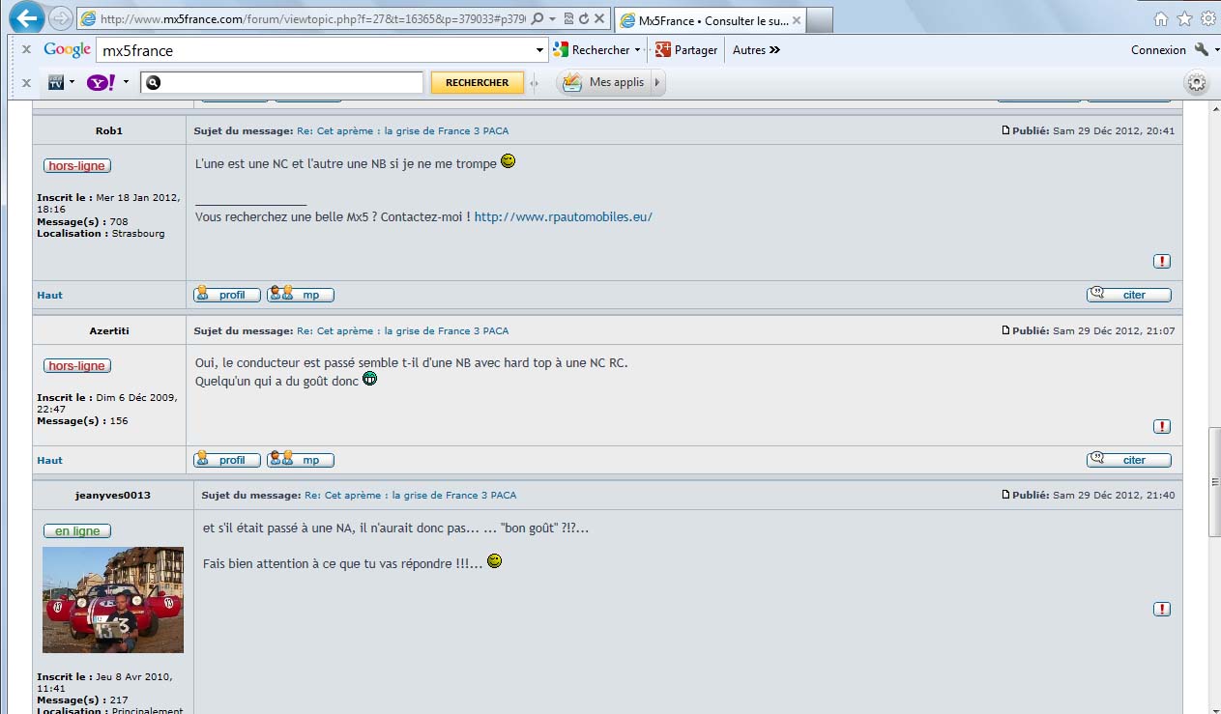View Azertiti's profil button
Viewport: 1221px width, 714px height.
pos(227,460)
